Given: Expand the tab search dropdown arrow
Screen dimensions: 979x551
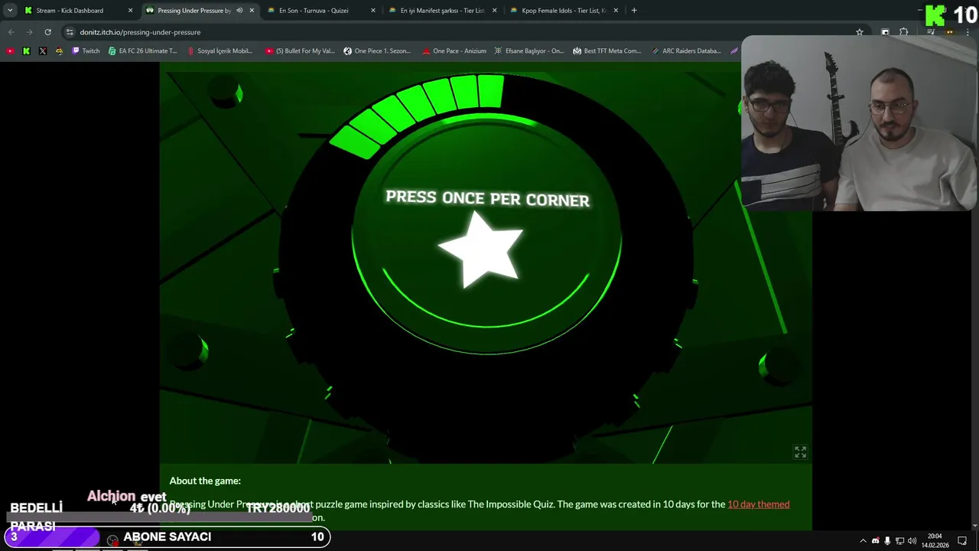Looking at the screenshot, I should (10, 11).
